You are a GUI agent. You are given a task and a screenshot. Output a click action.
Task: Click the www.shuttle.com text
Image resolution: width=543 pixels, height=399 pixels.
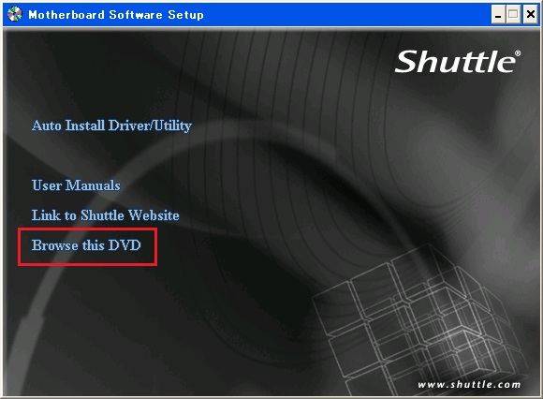pyautogui.click(x=469, y=384)
